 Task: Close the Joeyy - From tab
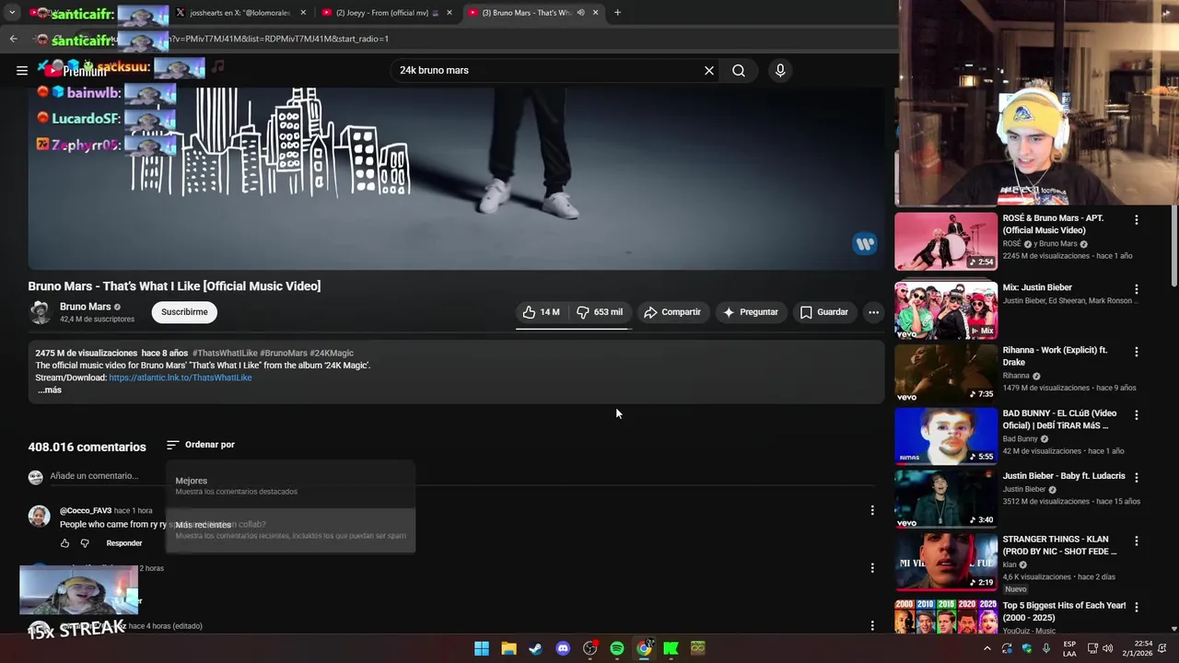coord(449,13)
